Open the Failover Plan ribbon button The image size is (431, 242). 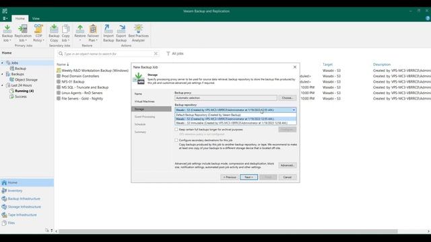tap(93, 33)
